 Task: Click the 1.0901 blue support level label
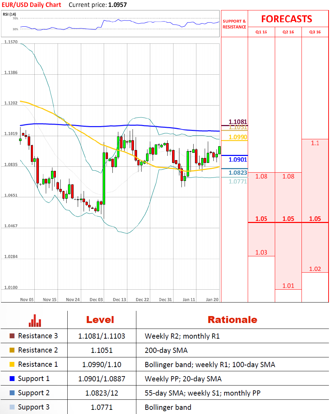point(238,159)
